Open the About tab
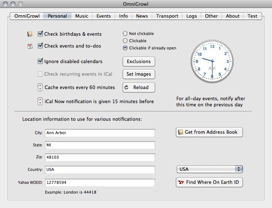Image resolution: width=272 pixels, height=208 pixels. click(x=233, y=16)
